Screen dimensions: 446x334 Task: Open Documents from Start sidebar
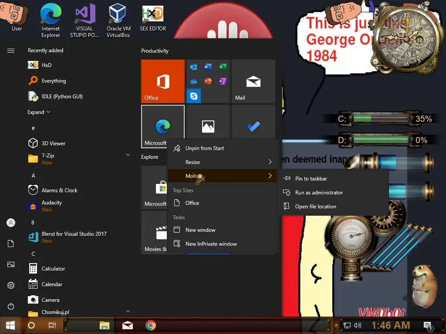(x=11, y=244)
